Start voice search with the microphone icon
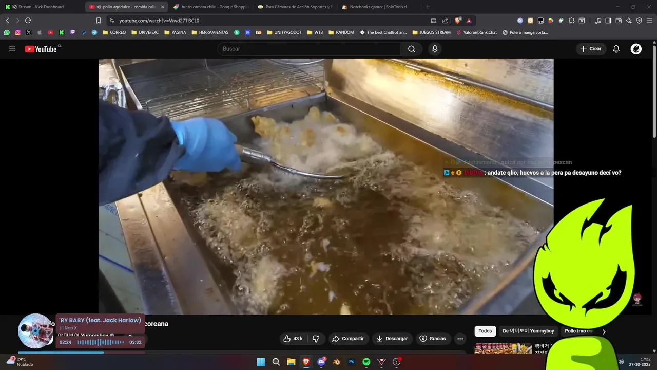This screenshot has height=370, width=657. pos(435,49)
